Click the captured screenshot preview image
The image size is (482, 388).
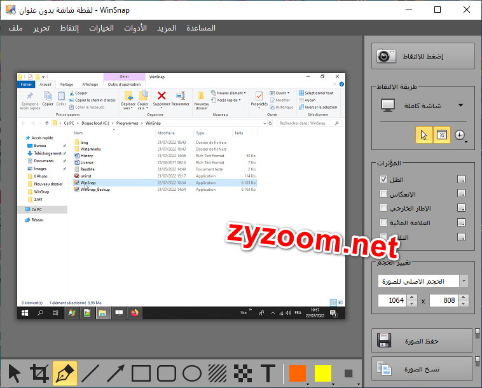click(181, 196)
